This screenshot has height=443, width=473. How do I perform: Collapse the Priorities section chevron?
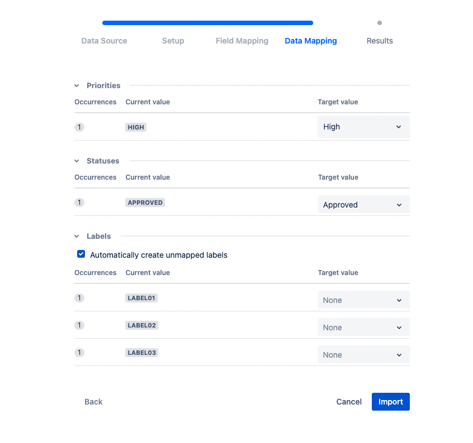click(x=77, y=85)
